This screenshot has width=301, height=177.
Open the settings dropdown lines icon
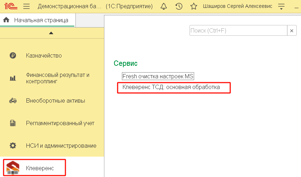click(x=281, y=6)
